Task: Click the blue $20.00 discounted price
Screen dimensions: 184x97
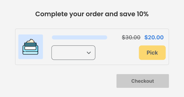Action: 154,37
